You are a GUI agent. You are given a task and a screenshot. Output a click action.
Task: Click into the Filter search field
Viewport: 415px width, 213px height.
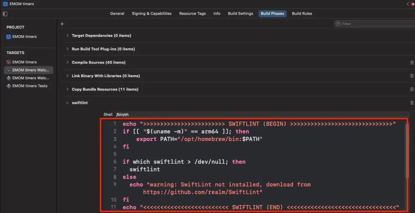(376, 24)
